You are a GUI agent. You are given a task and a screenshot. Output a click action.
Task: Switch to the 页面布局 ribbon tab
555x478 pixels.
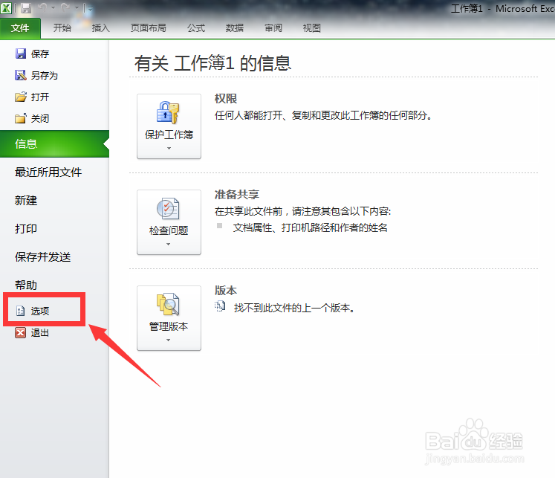pos(149,28)
